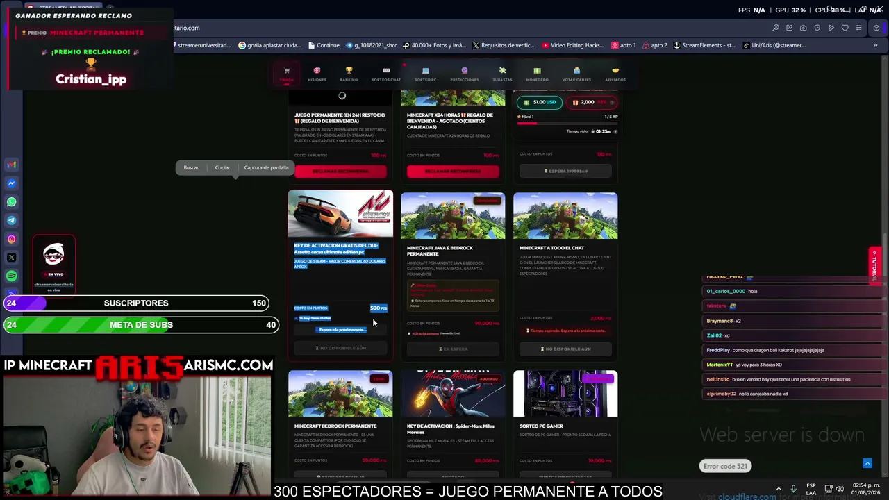The width and height of the screenshot is (889, 500).
Task: Open Instagram in the browser sidebar
Action: 12,239
